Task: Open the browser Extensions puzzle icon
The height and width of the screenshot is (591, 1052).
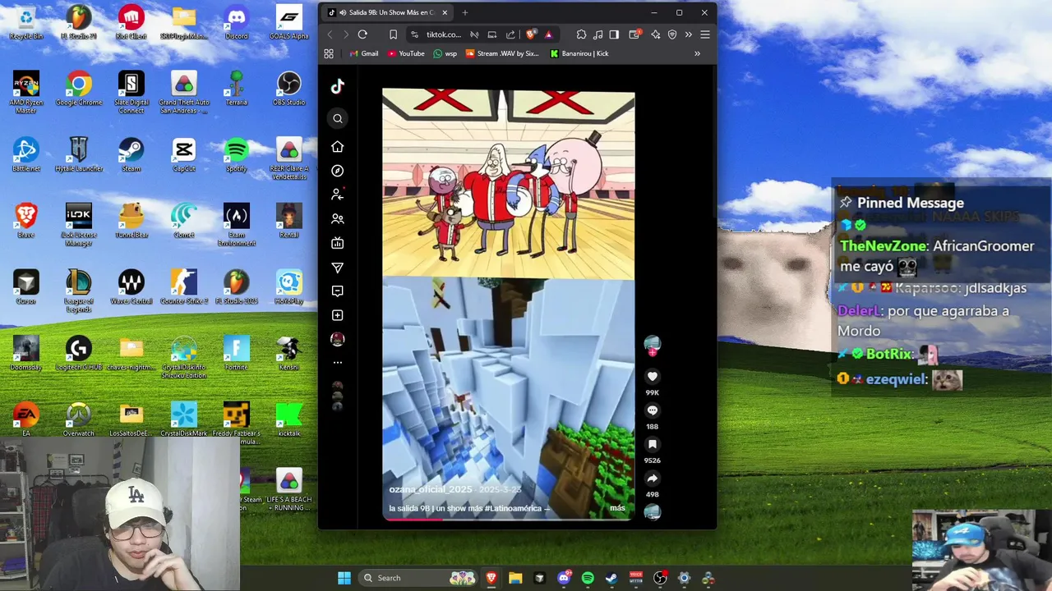Action: [x=581, y=34]
